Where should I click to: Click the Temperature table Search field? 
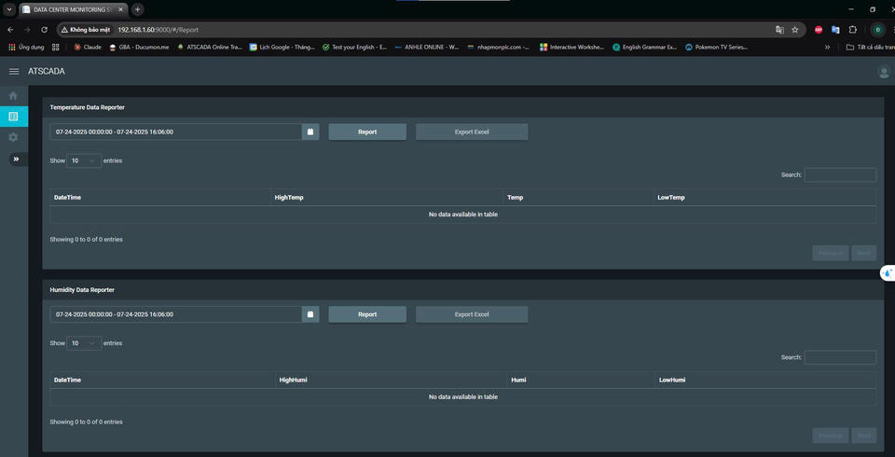(x=840, y=174)
